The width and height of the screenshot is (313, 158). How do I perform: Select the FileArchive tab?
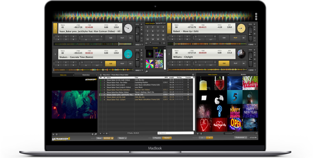coord(86,75)
